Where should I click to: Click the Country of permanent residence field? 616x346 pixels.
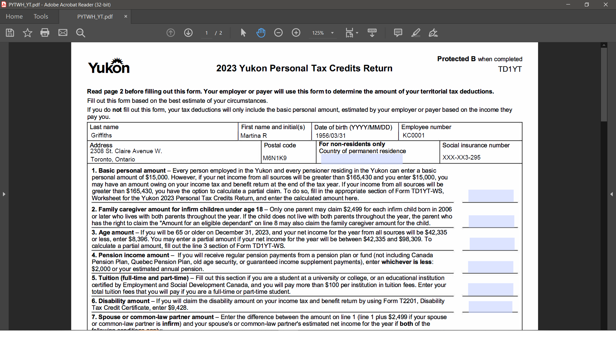362,158
